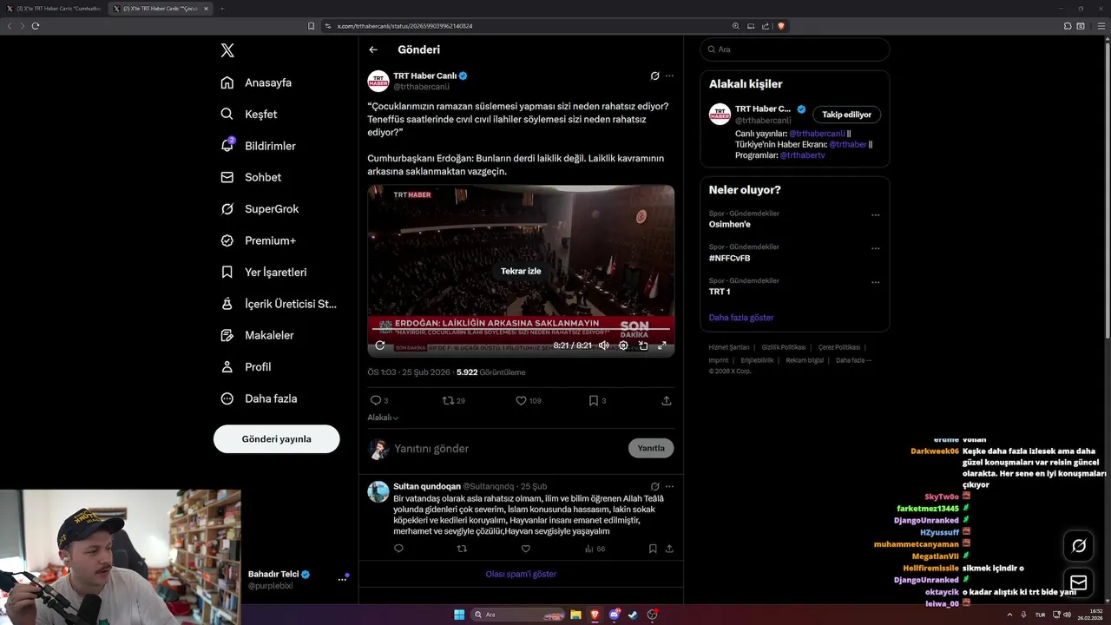The image size is (1111, 625).
Task: Open Sultan qundoqan's avatar
Action: [x=378, y=491]
